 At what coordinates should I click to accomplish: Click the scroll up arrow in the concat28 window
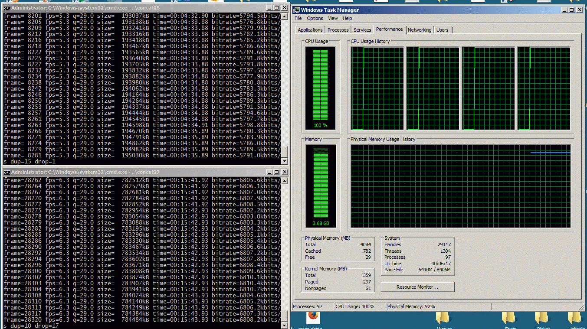284,16
